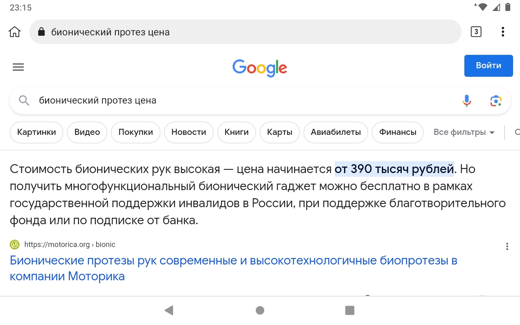Open Google Lens camera search
This screenshot has width=520, height=325.
point(496,100)
